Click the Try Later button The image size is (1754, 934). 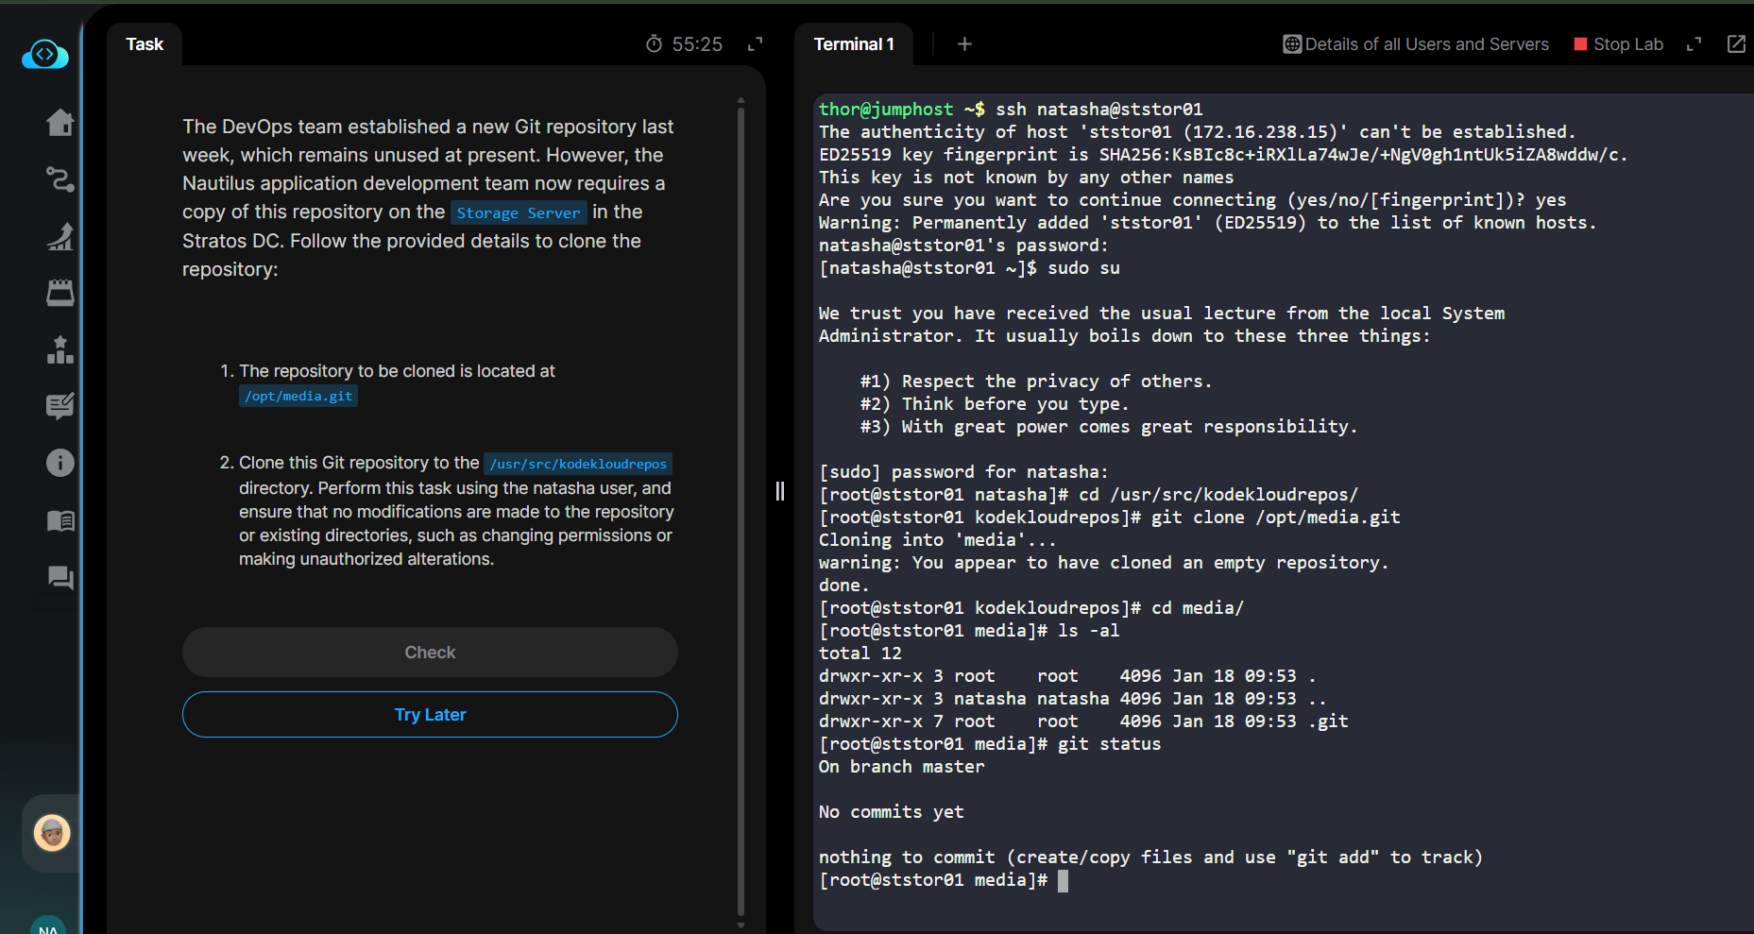click(430, 715)
